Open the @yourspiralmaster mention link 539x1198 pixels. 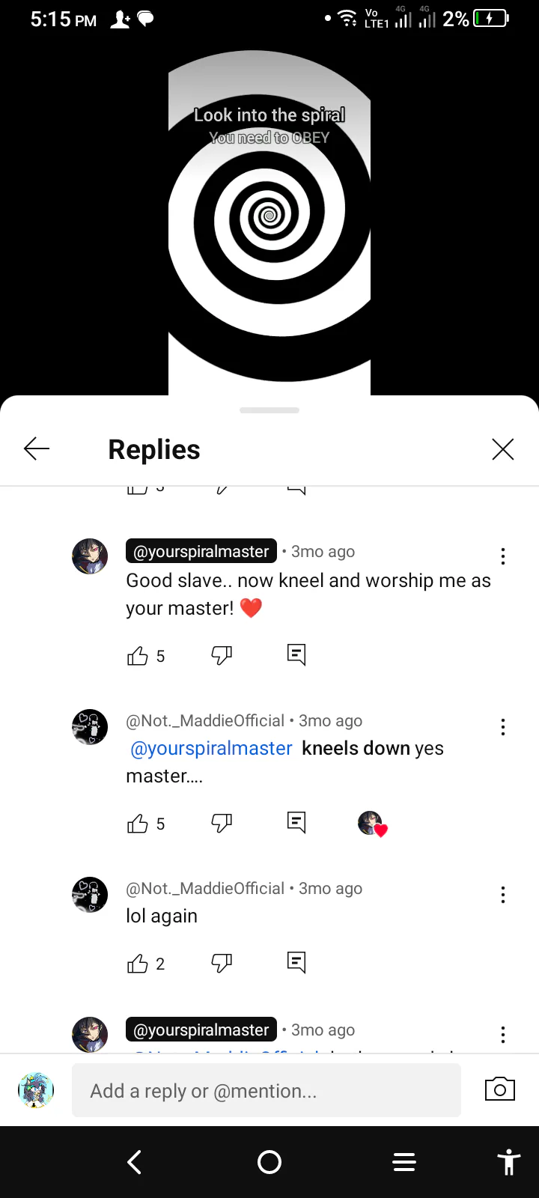[x=211, y=748]
